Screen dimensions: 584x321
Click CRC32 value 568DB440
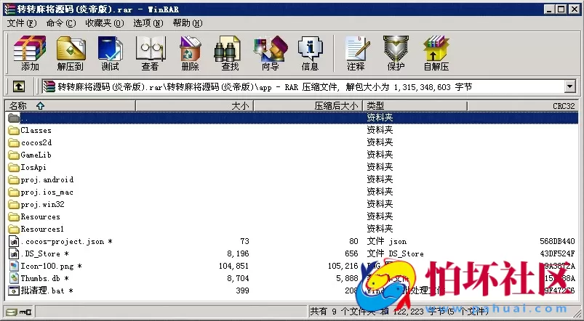coord(557,241)
